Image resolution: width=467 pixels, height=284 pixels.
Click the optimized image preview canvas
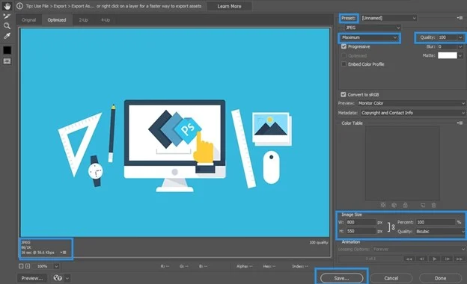(175, 132)
